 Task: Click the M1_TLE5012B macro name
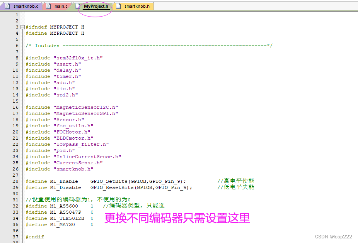pos(67,218)
